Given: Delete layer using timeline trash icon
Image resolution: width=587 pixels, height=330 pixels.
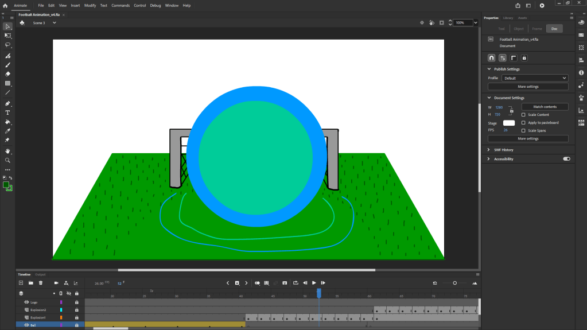Looking at the screenshot, I should click(41, 283).
